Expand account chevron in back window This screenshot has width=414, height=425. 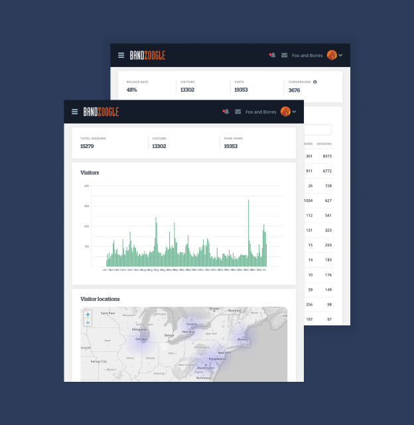click(x=340, y=55)
